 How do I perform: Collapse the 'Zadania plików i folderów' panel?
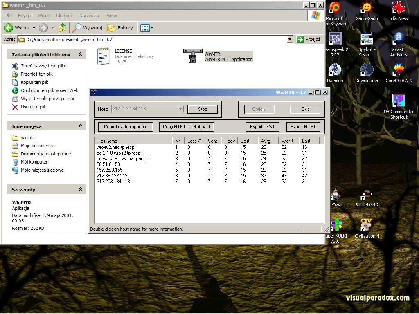[81, 54]
